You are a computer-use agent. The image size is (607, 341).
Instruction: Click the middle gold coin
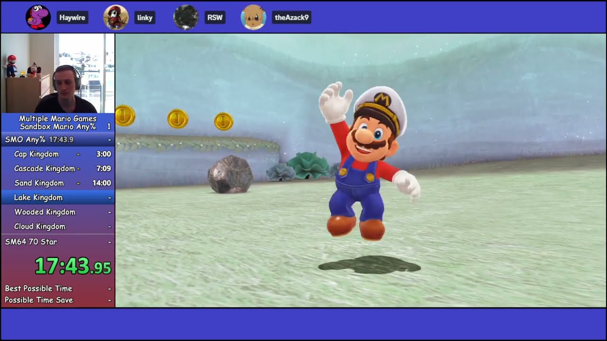pos(178,118)
